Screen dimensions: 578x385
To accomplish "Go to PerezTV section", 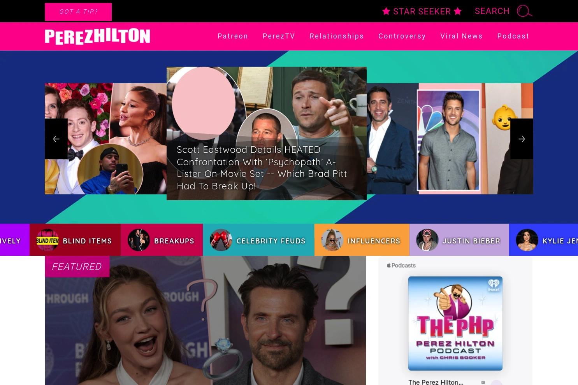I will (x=279, y=36).
